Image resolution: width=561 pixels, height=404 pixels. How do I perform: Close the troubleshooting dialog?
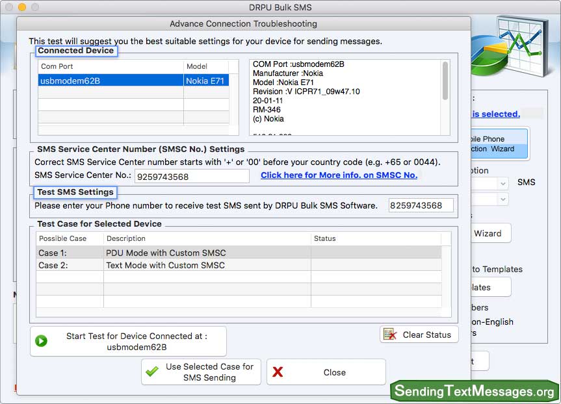coord(326,372)
